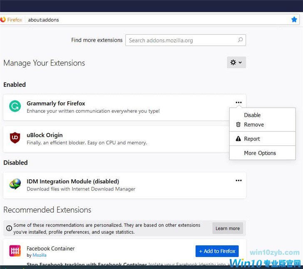
Task: Open the Mozilla author link
Action: [x=40, y=255]
